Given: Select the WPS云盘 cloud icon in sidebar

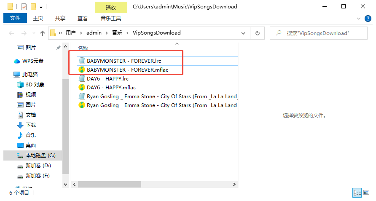Looking at the screenshot, I should pyautogui.click(x=17, y=61).
